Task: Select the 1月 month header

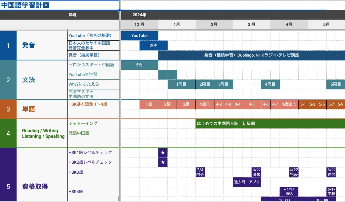Action: [x=177, y=25]
